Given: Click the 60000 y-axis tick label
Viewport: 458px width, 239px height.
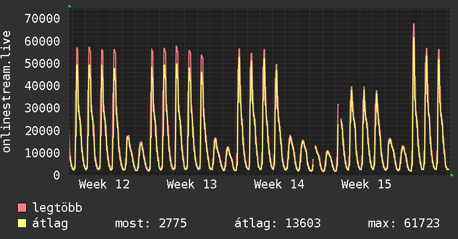Looking at the screenshot, I should (42, 41).
